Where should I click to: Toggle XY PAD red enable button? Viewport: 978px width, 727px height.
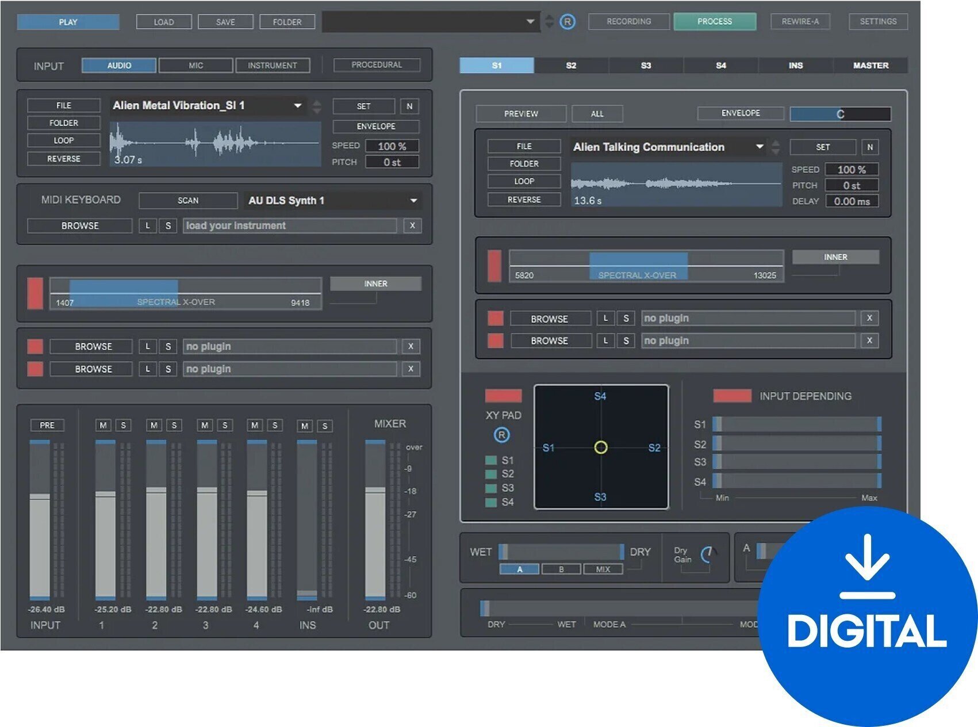503,396
